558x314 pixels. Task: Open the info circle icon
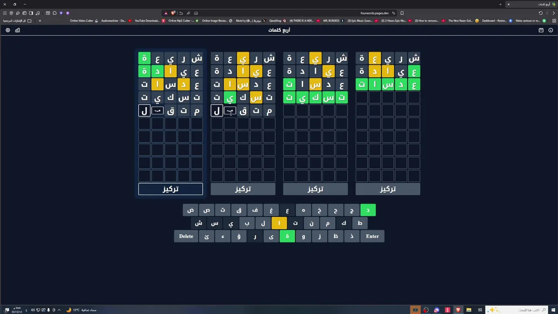pos(551,30)
